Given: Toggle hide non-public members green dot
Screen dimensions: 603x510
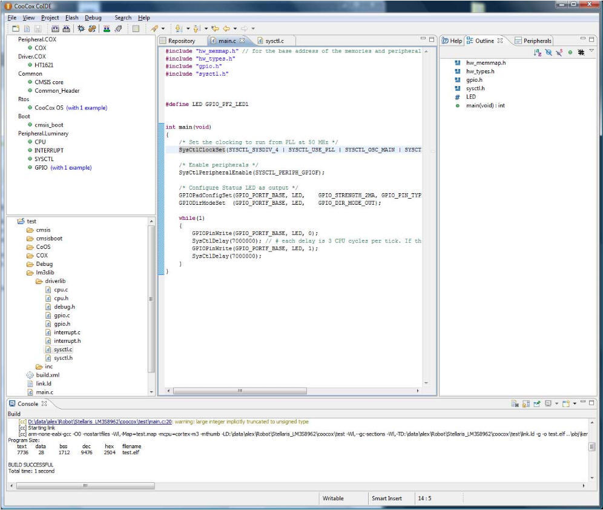Looking at the screenshot, I should (570, 52).
